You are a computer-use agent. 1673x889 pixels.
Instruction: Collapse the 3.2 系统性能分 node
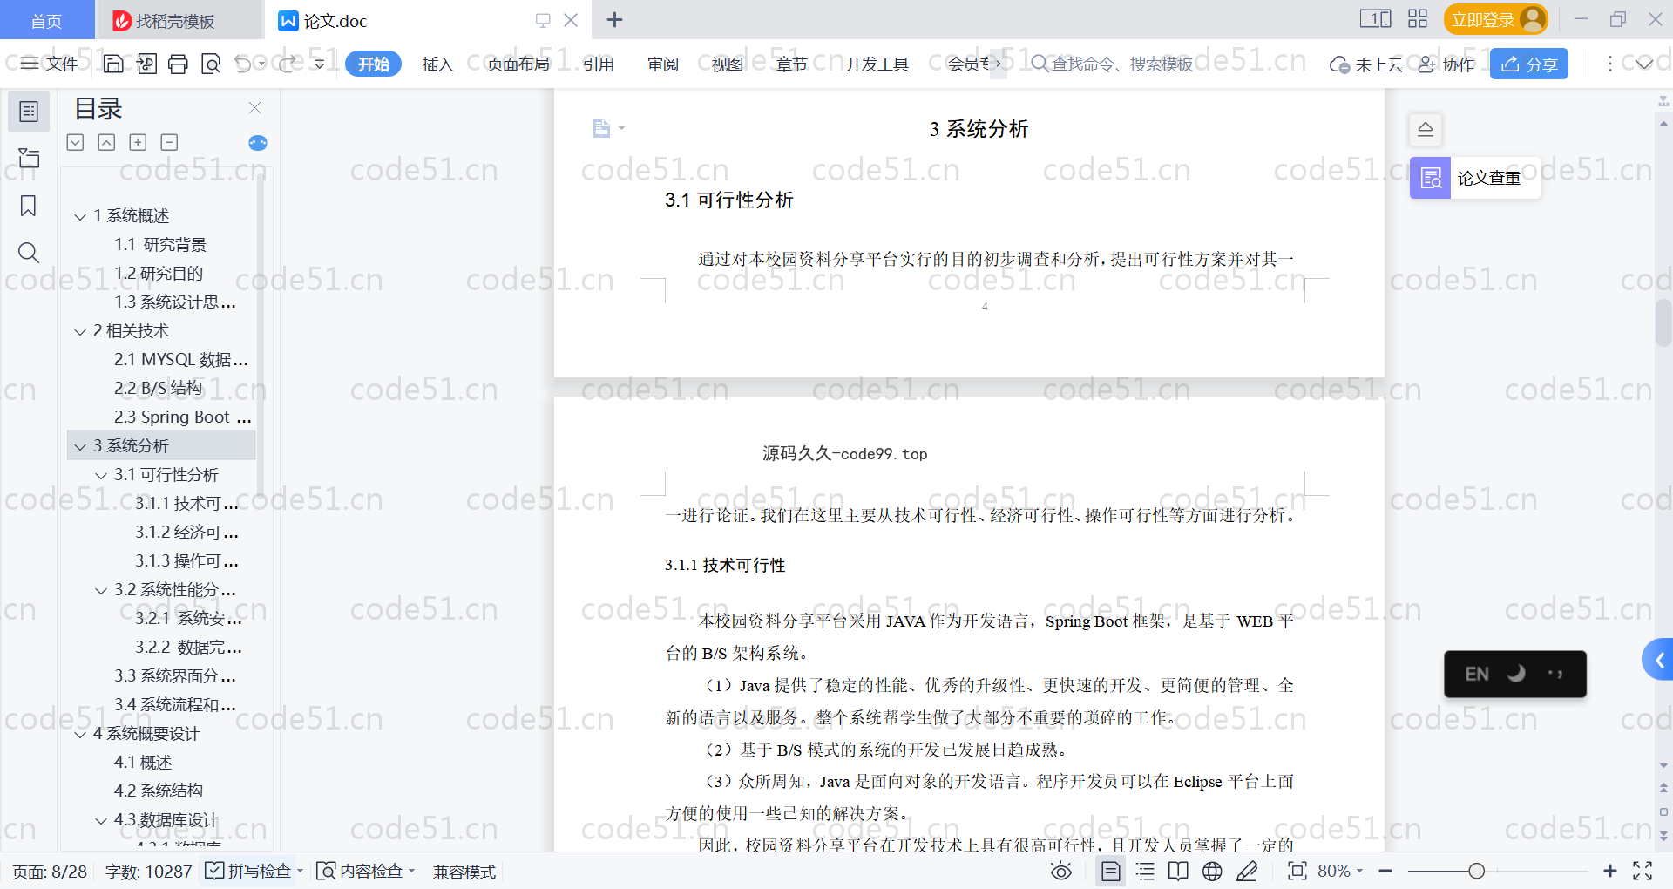pos(101,590)
